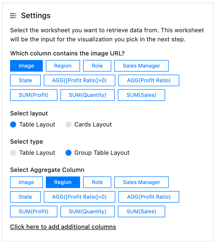Screen dimensions: 216x244
Task: Choose Table Layout under Select type
Action: tap(13, 153)
